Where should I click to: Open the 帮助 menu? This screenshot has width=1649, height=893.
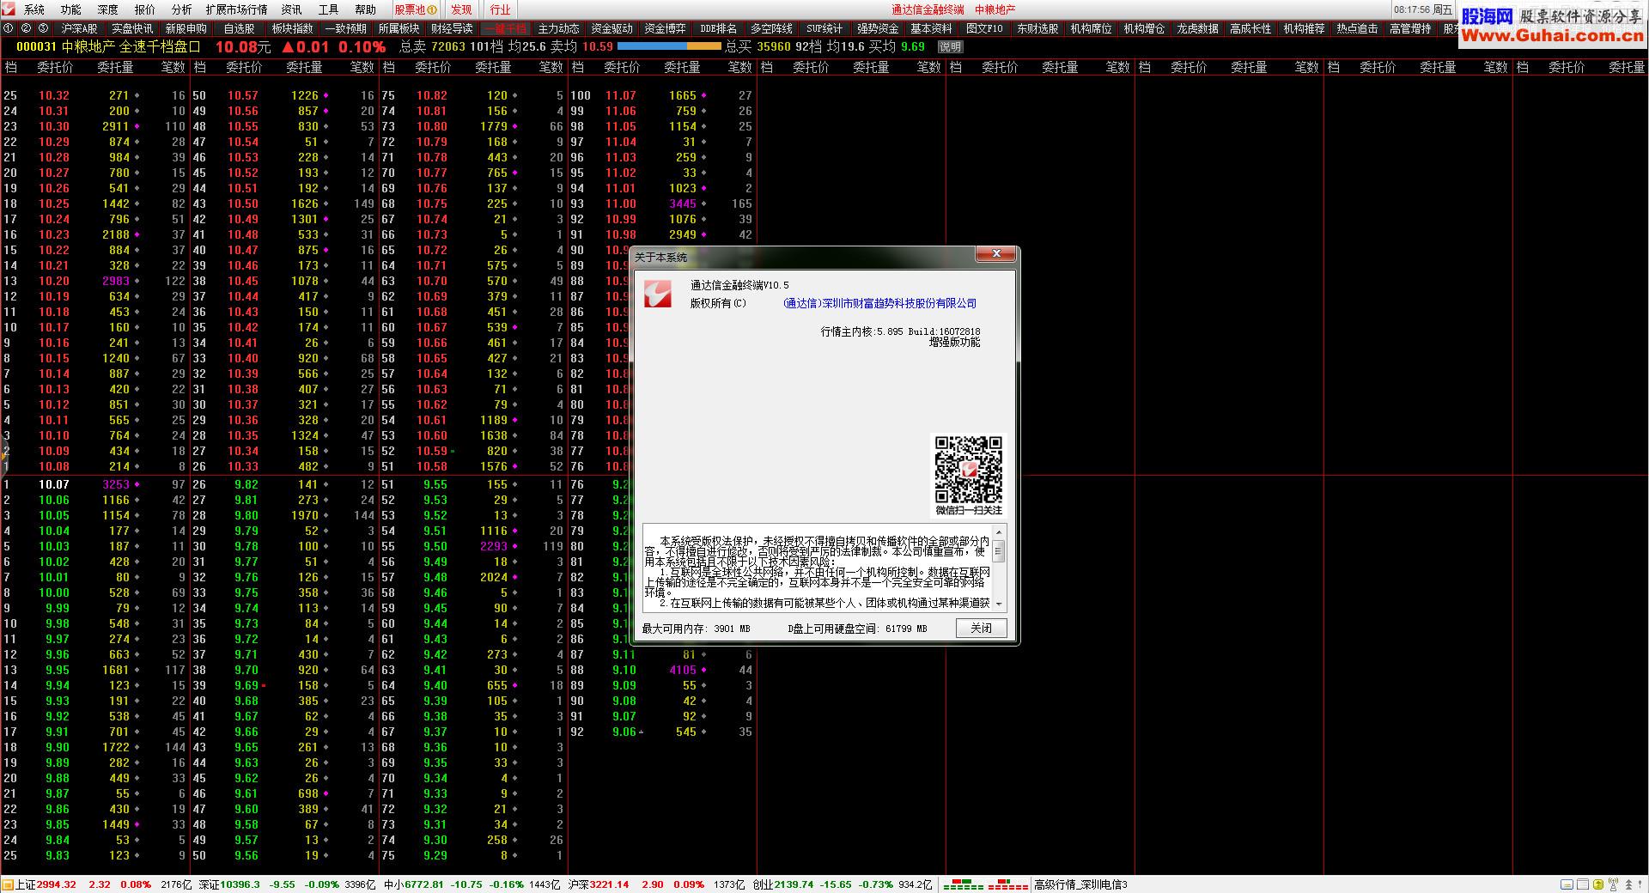366,9
